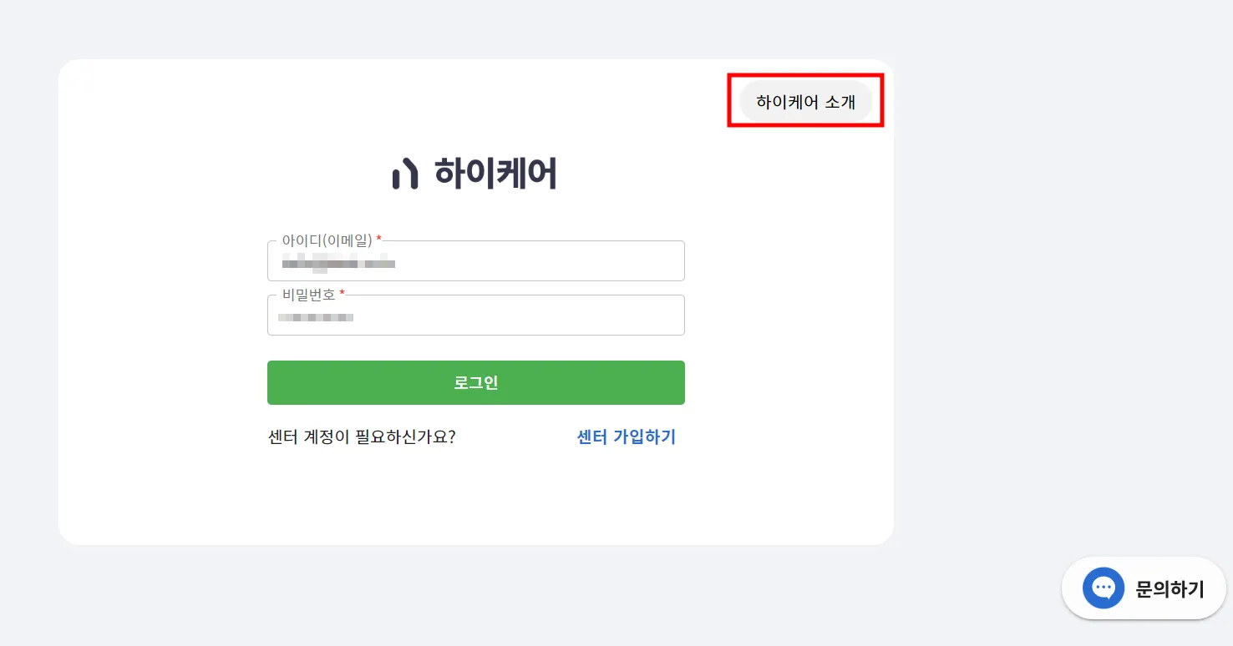Viewport: 1233px width, 646px height.
Task: Click the 하이케어 소개 button
Action: tap(805, 102)
